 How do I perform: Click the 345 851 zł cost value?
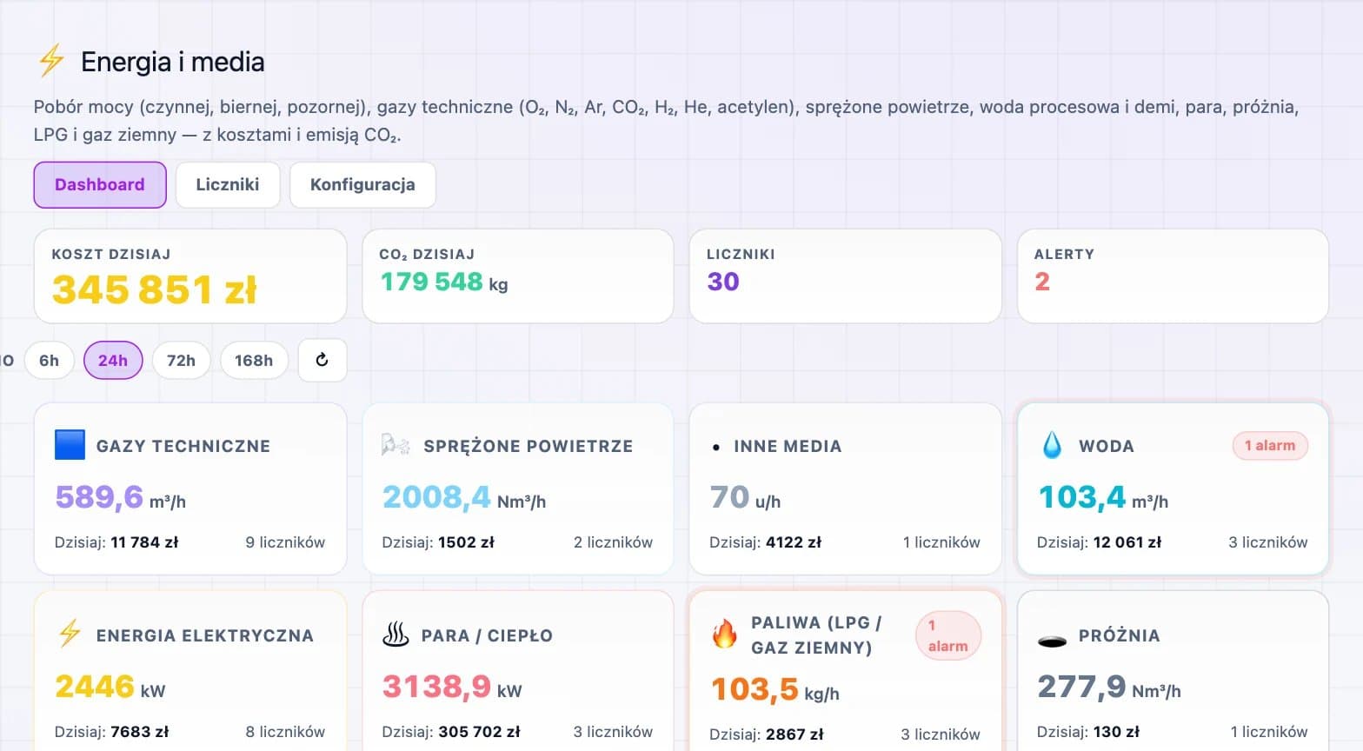pos(155,289)
